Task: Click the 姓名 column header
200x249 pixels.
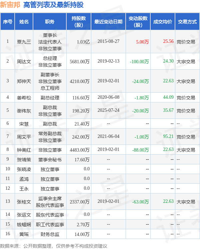Action: click(x=24, y=22)
